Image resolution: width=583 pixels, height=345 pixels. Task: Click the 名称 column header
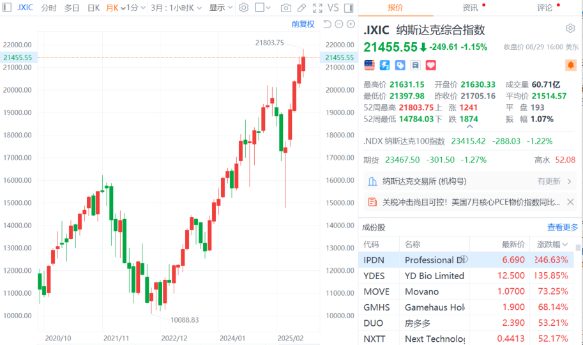[x=413, y=245]
